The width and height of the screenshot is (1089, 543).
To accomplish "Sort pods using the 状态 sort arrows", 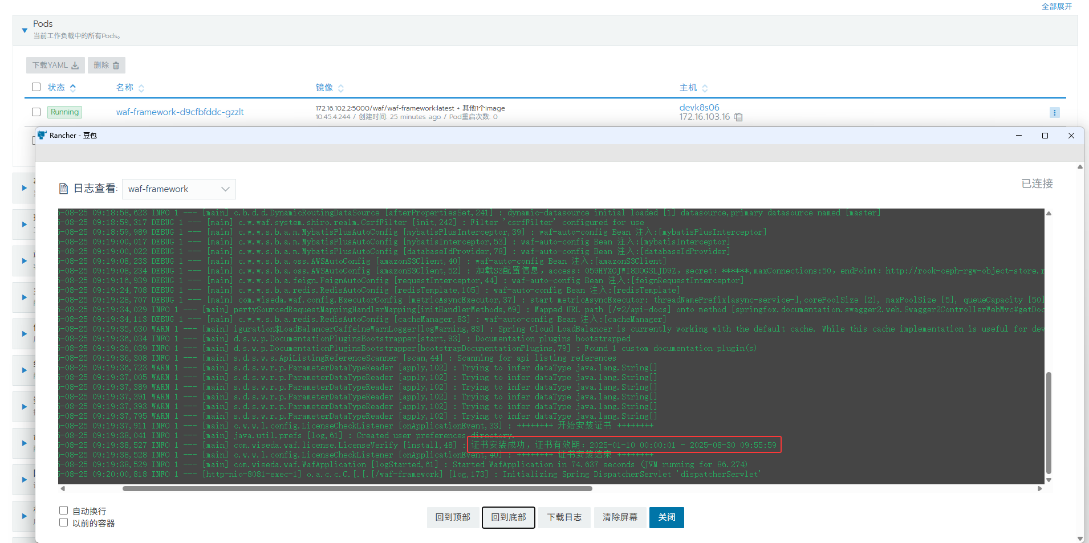I will tap(73, 88).
